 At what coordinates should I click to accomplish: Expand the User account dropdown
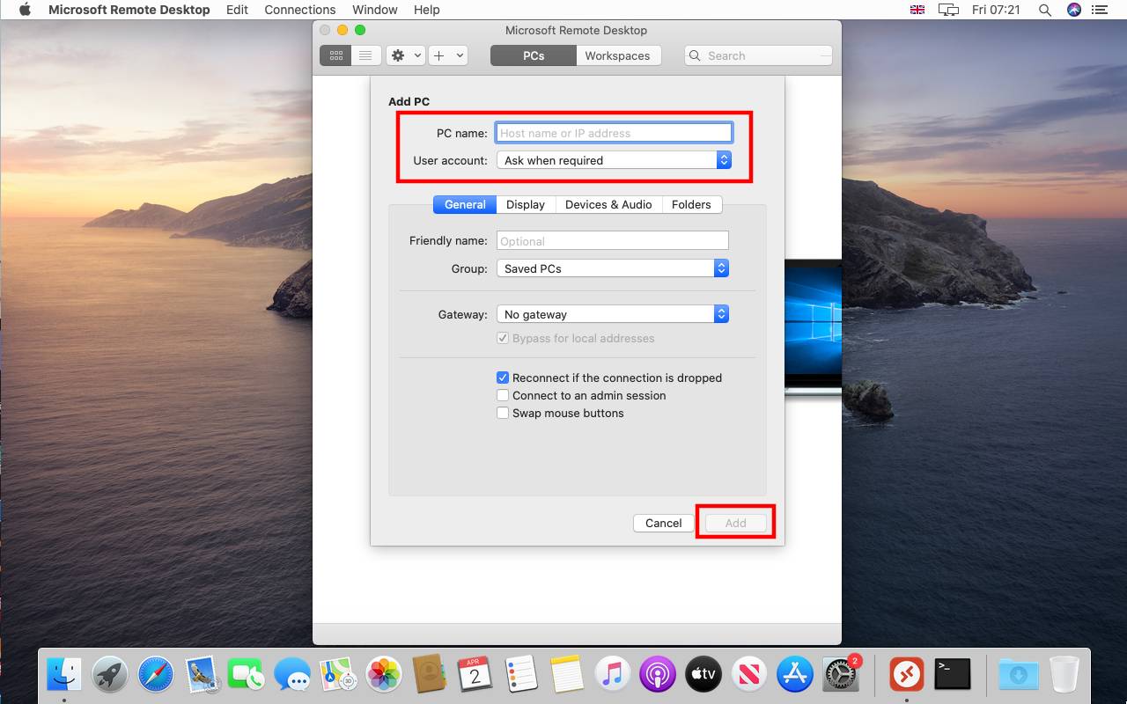[613, 160]
